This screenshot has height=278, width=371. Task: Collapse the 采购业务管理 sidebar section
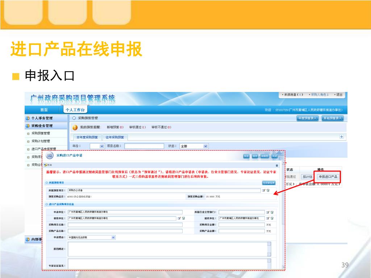[x=46, y=126]
